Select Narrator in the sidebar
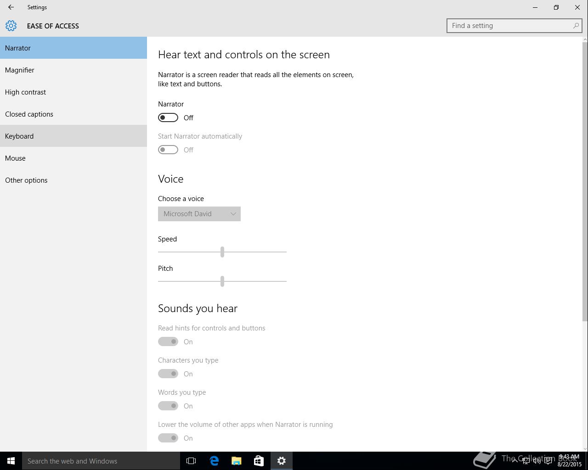This screenshot has width=588, height=470. 73,48
